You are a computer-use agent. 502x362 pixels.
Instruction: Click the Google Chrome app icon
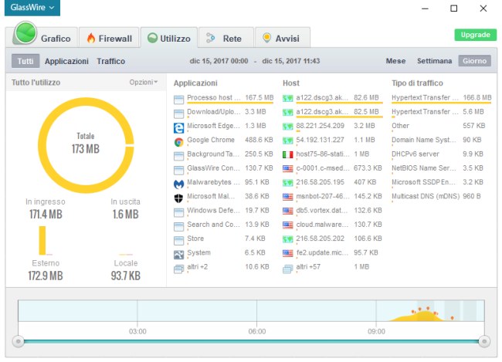[178, 142]
